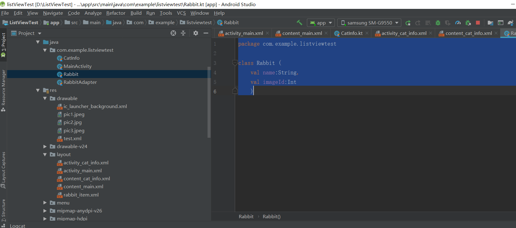Open the Resource Manager side tab
Image resolution: width=516 pixels, height=228 pixels.
point(3,91)
